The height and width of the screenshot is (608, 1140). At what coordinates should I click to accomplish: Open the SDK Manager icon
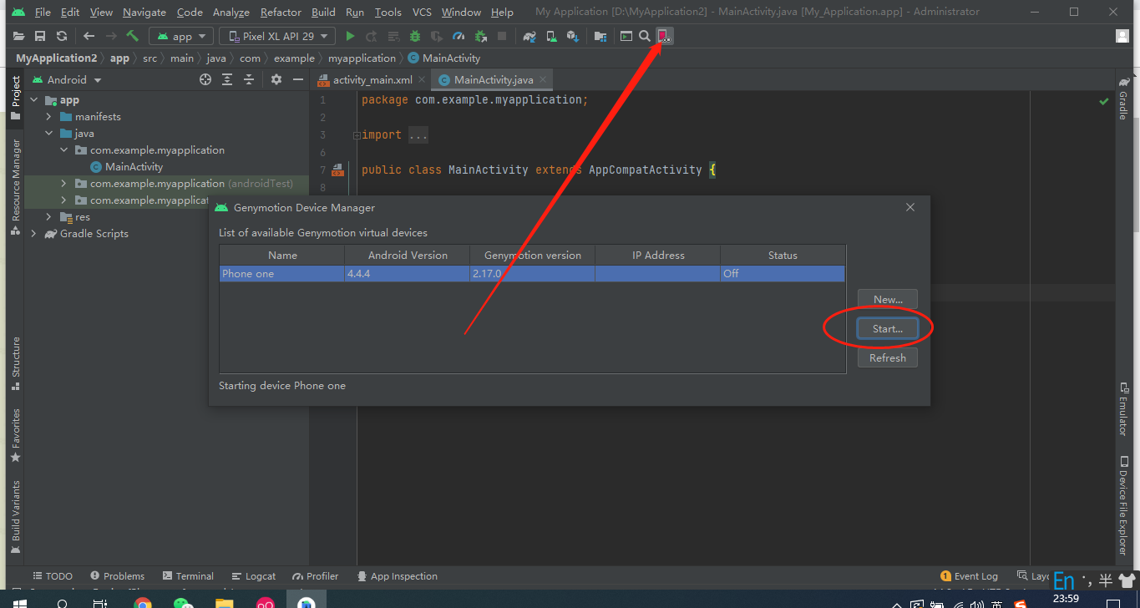pyautogui.click(x=573, y=36)
